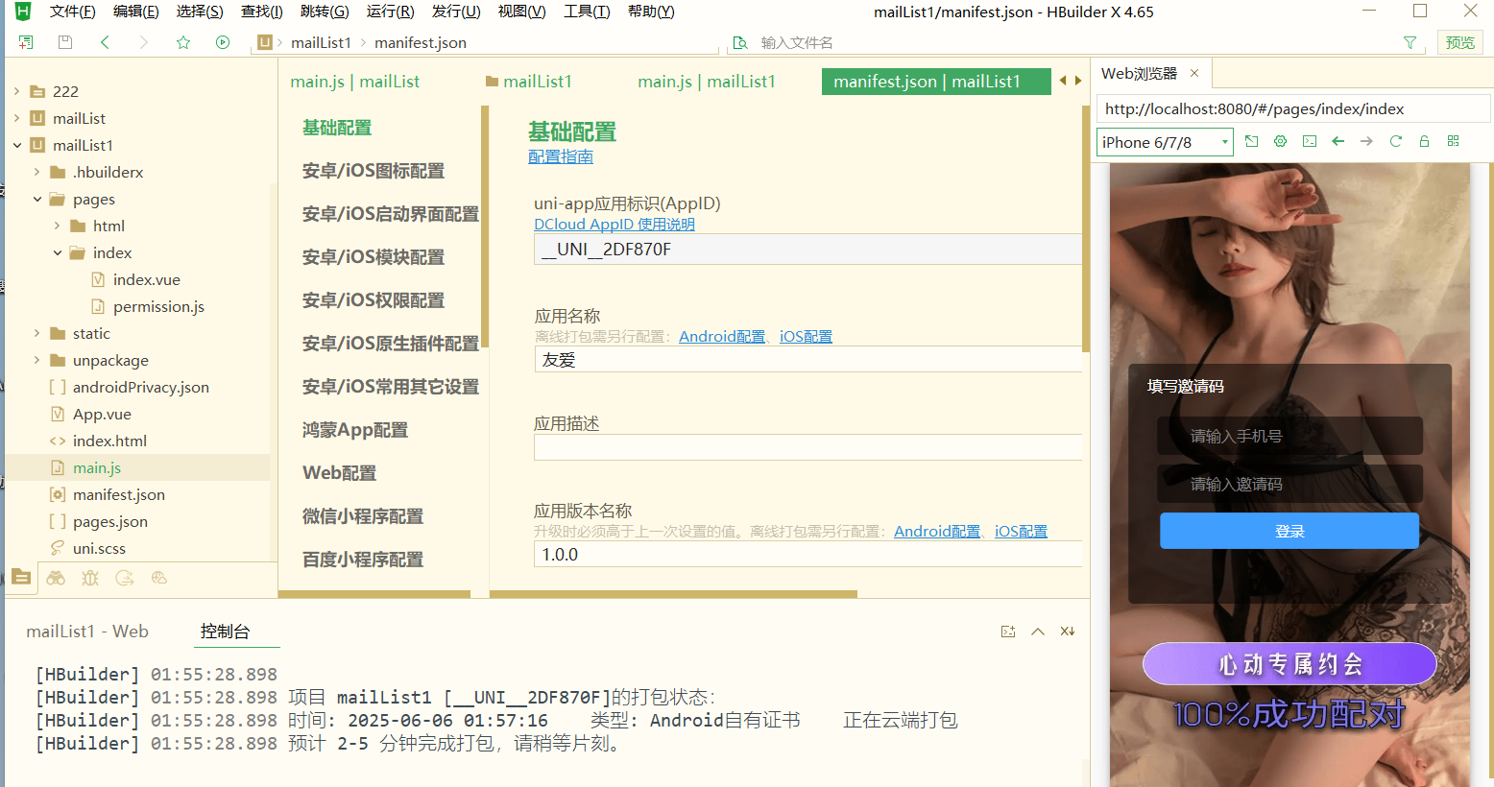Click the save file toolbar icon

(x=65, y=42)
